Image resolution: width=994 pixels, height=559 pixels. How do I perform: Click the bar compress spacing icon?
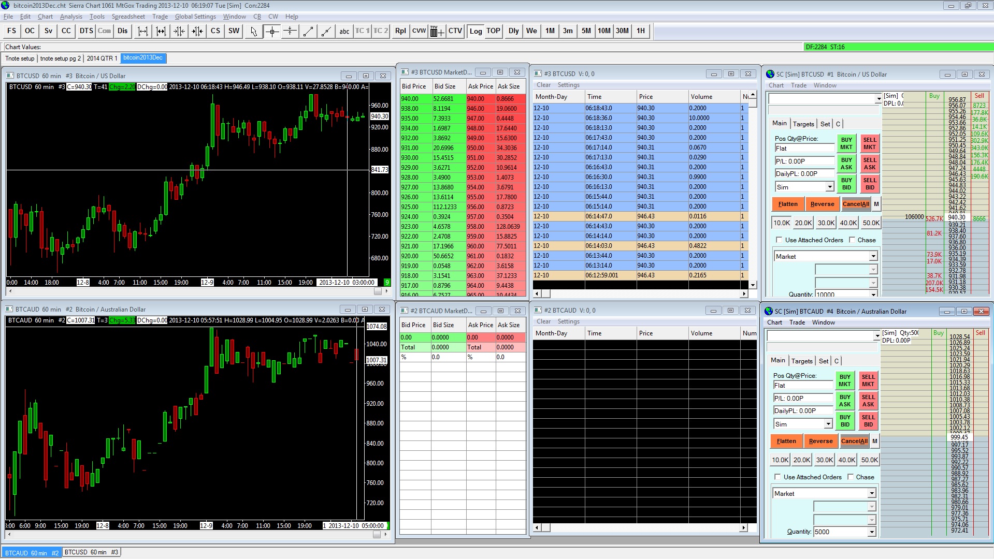(x=179, y=31)
